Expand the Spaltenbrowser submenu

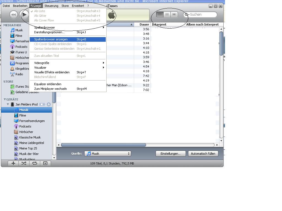coord(68,27)
